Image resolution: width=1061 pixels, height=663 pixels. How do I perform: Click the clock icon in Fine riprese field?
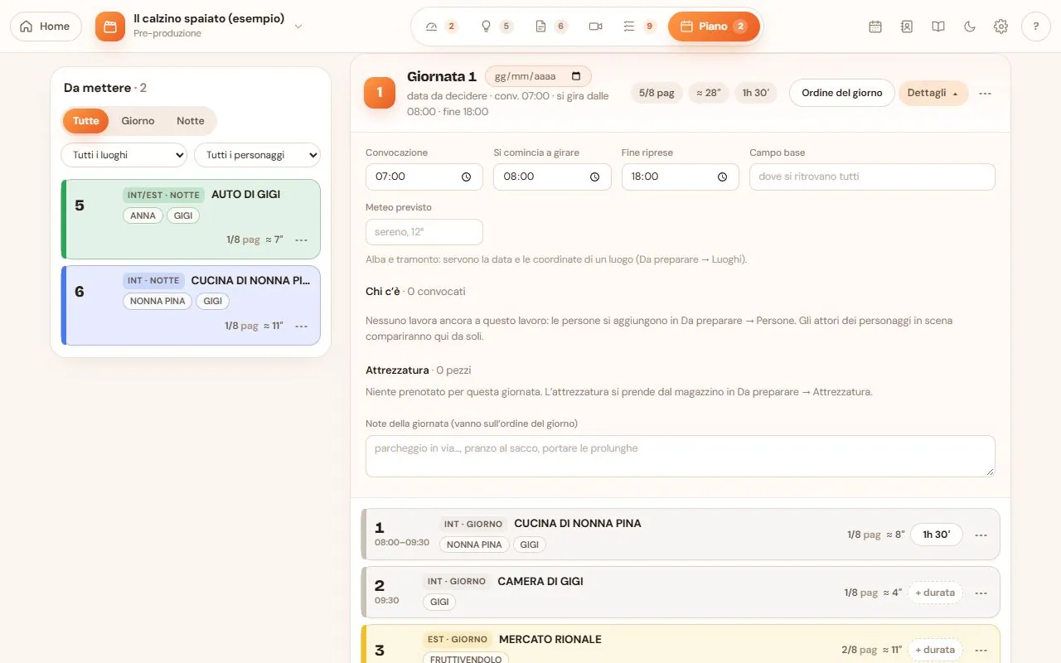pyautogui.click(x=723, y=177)
